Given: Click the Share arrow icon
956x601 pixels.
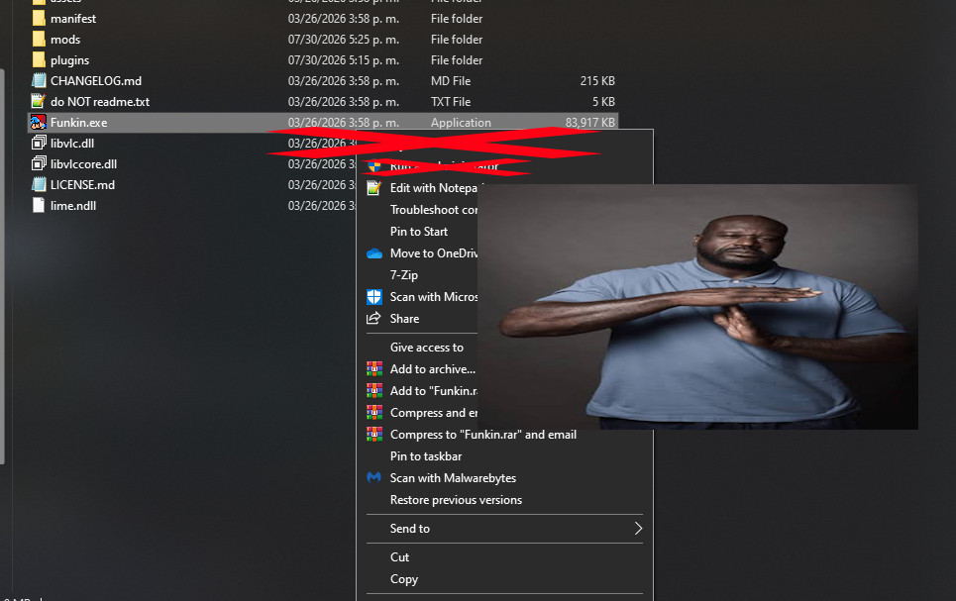Looking at the screenshot, I should [x=373, y=318].
